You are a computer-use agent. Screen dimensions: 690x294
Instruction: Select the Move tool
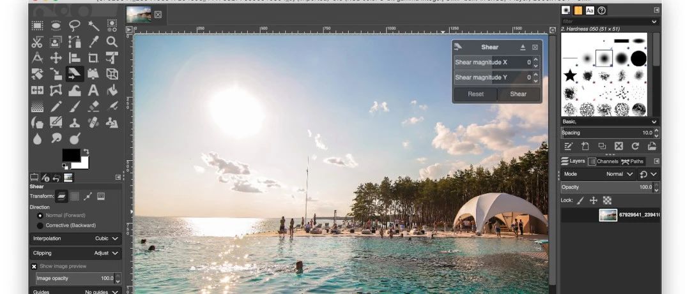coord(56,58)
